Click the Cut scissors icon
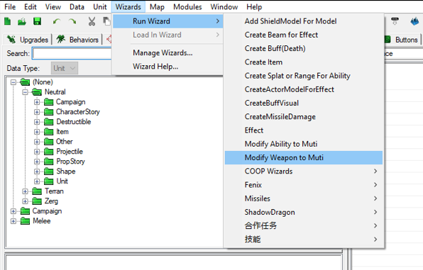The height and width of the screenshot is (270, 423). click(92, 21)
